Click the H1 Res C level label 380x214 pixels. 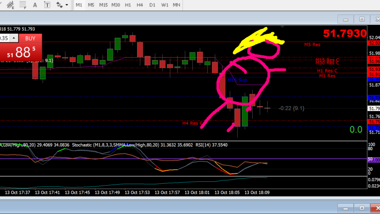pyautogui.click(x=327, y=71)
